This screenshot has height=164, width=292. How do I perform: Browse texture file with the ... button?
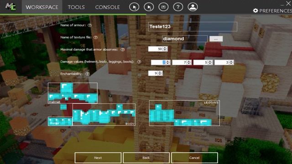tap(216, 39)
